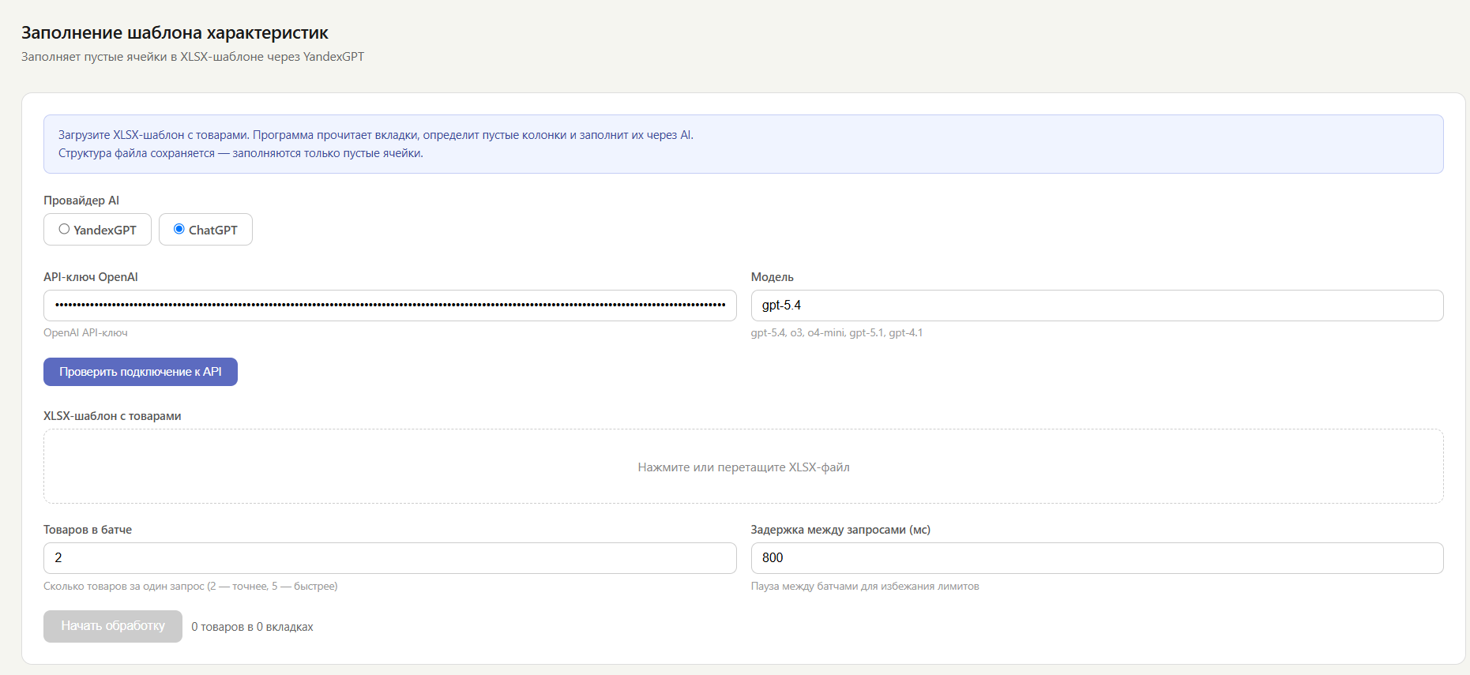This screenshot has height=675, width=1470.
Task: Click the Модель input with gpt-5.4
Action: [x=1096, y=306]
